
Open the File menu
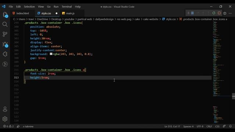tap(11, 7)
